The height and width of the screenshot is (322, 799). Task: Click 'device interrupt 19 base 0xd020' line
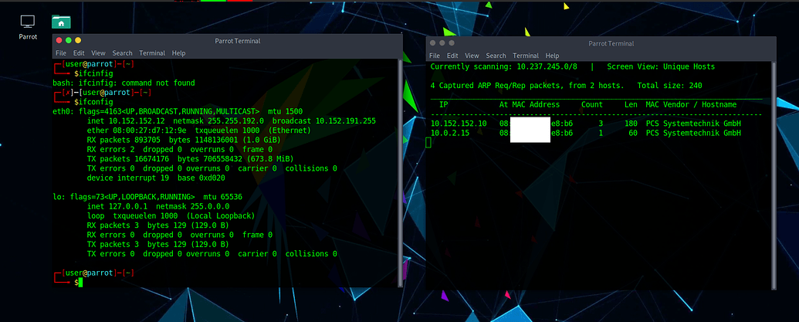pos(156,178)
